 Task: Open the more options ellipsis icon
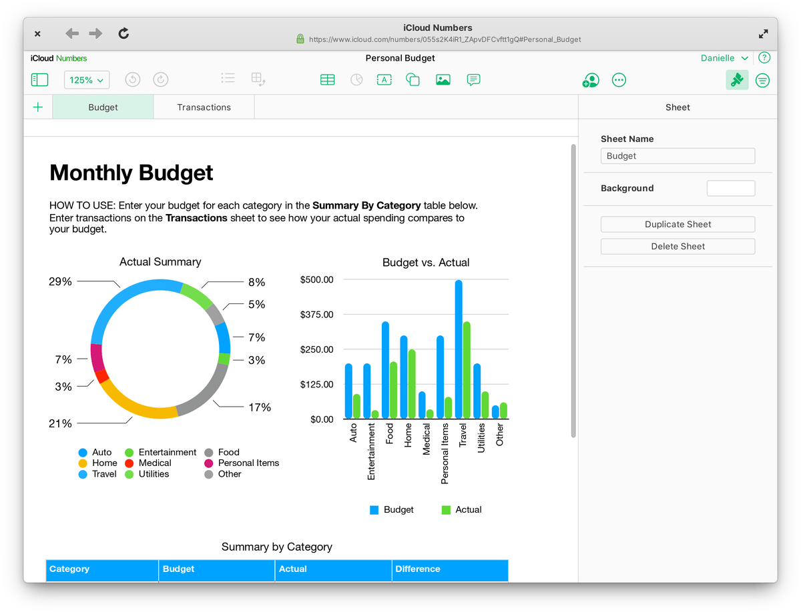tap(619, 80)
